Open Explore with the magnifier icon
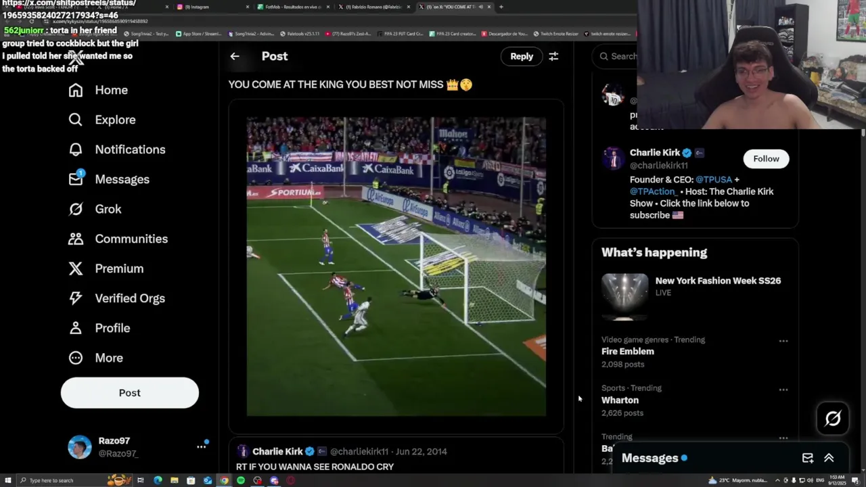The height and width of the screenshot is (487, 866). click(102, 120)
